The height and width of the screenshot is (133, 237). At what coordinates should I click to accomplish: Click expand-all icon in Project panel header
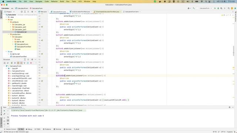25,11
